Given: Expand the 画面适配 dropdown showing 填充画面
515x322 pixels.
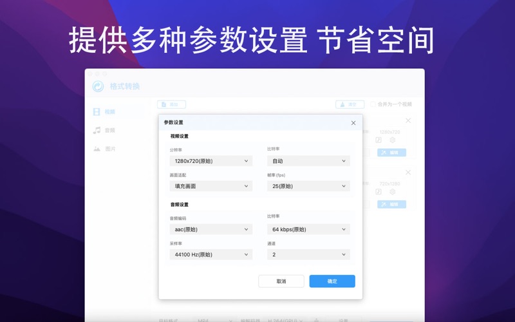Looking at the screenshot, I should click(211, 186).
